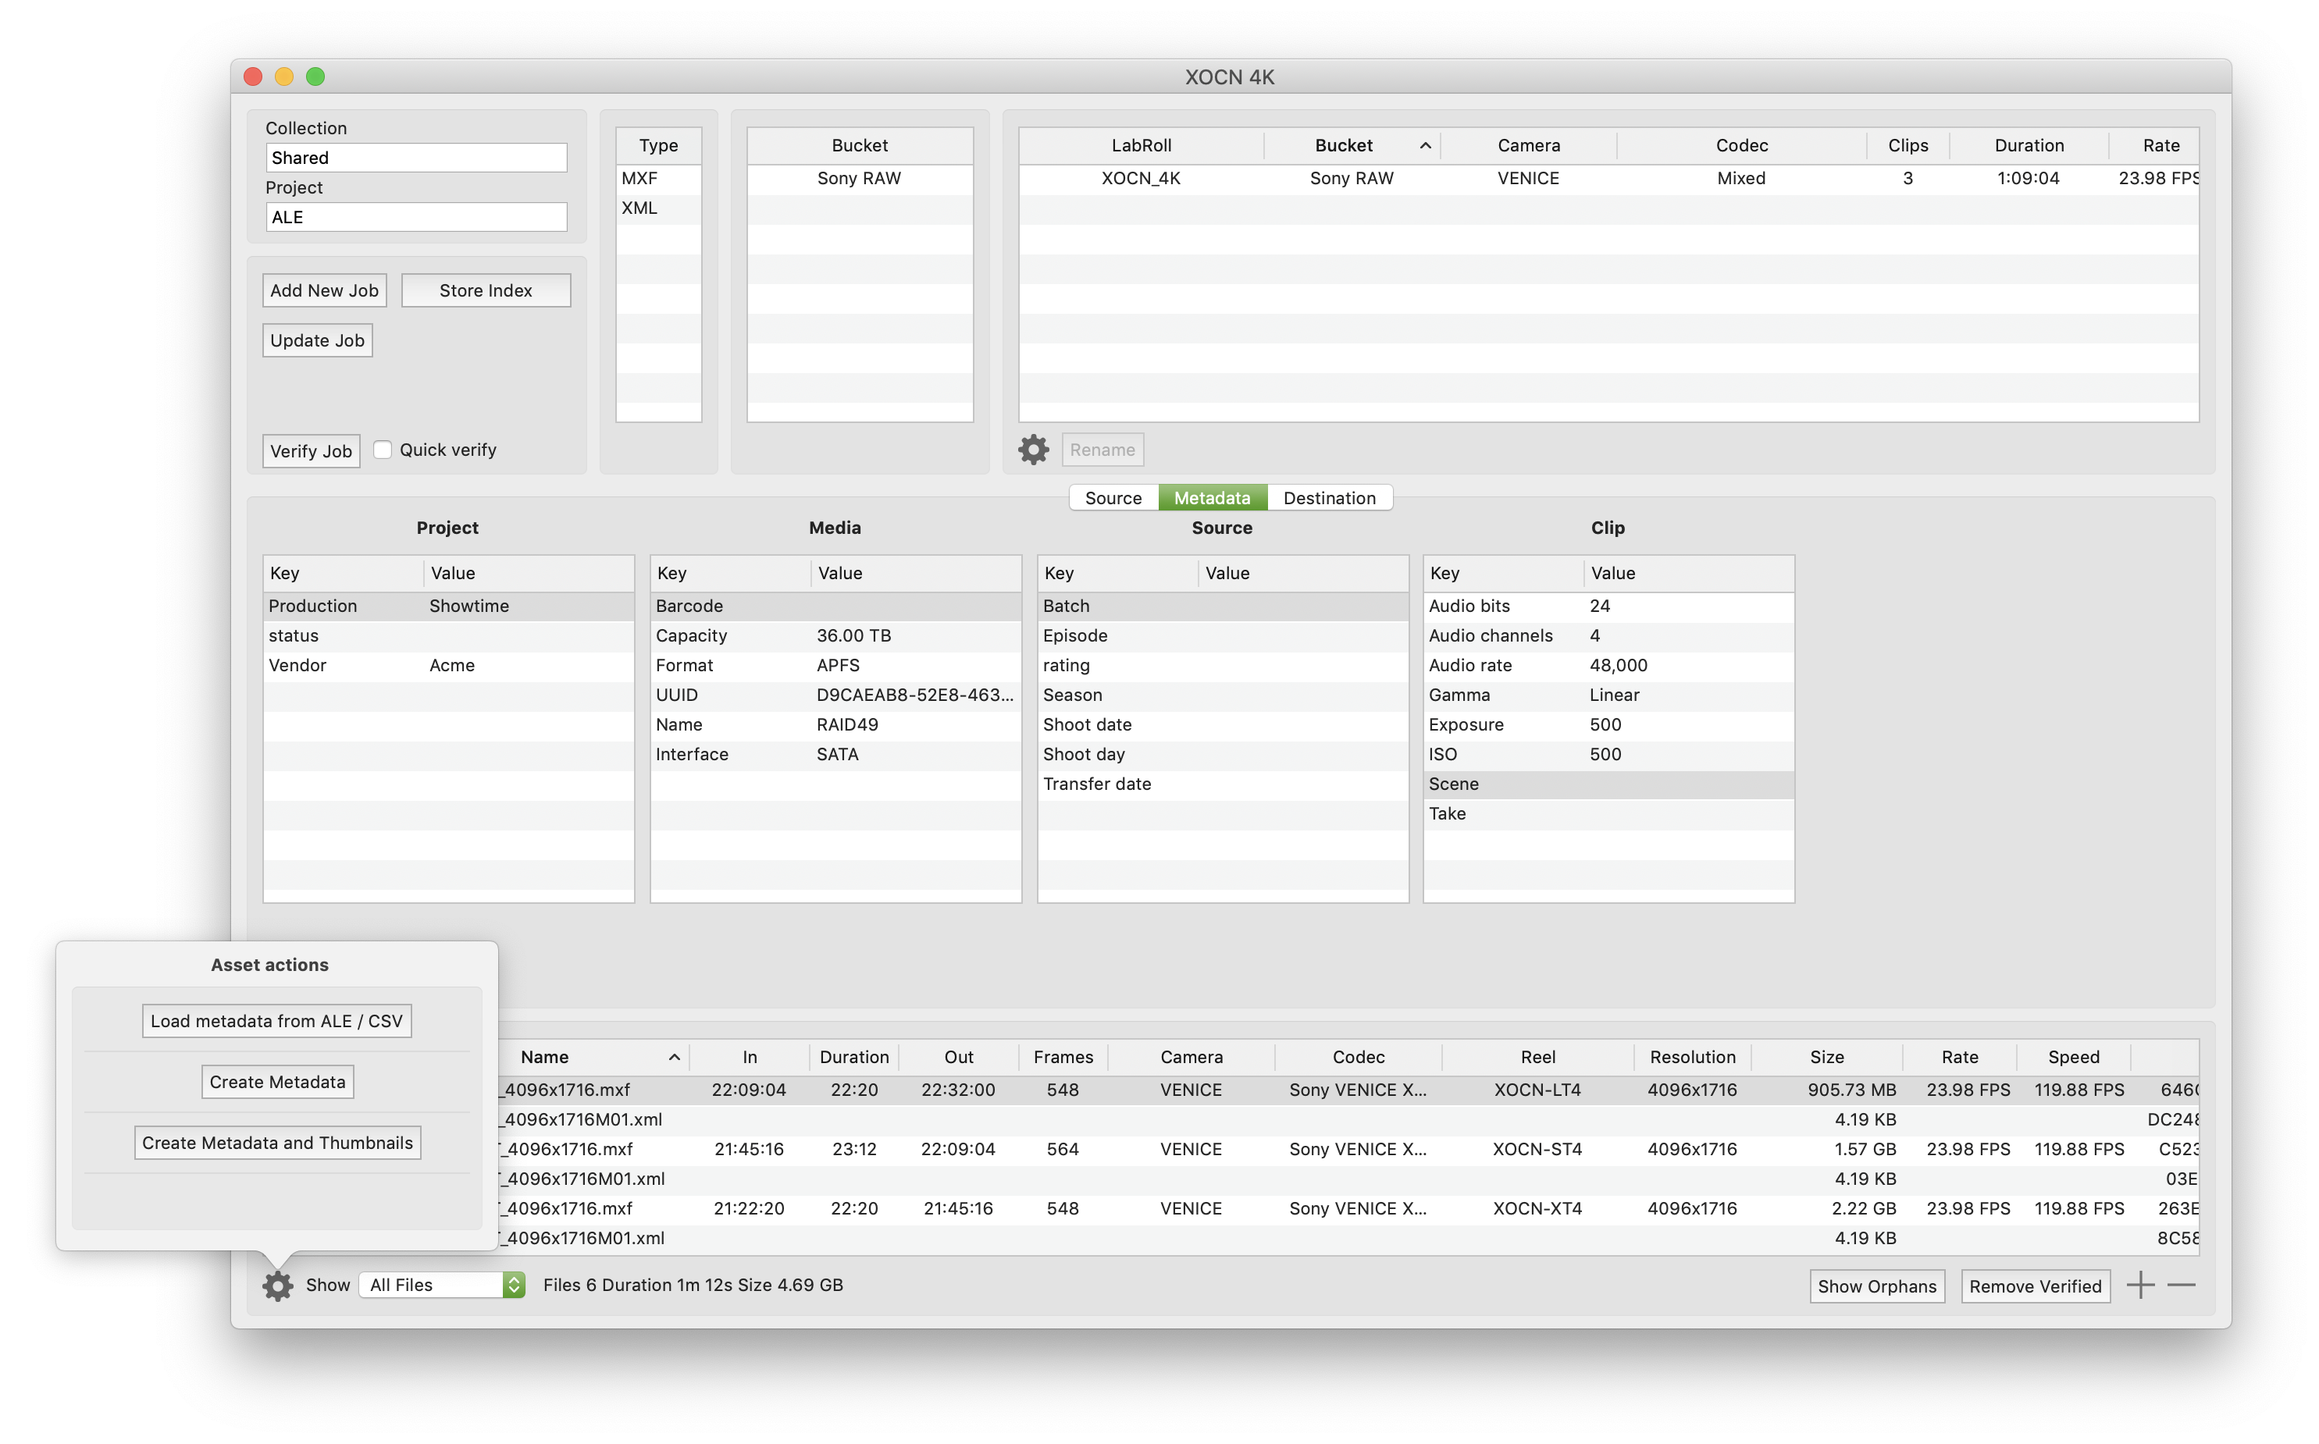Select the file row with reel XOCN-LT4
Screen dimensions: 2319x1444
pyautogui.click(x=1348, y=1090)
